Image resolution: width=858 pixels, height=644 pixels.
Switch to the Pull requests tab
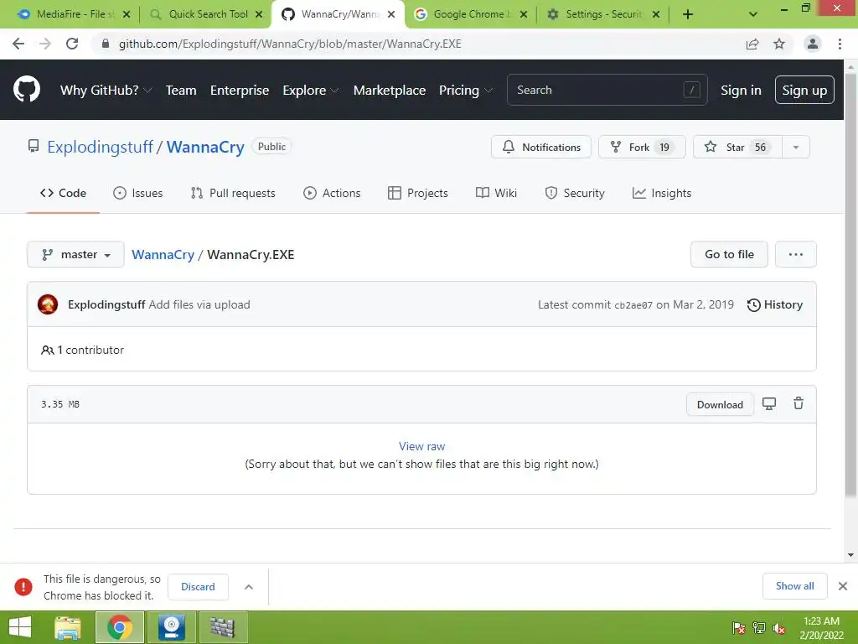click(x=233, y=194)
